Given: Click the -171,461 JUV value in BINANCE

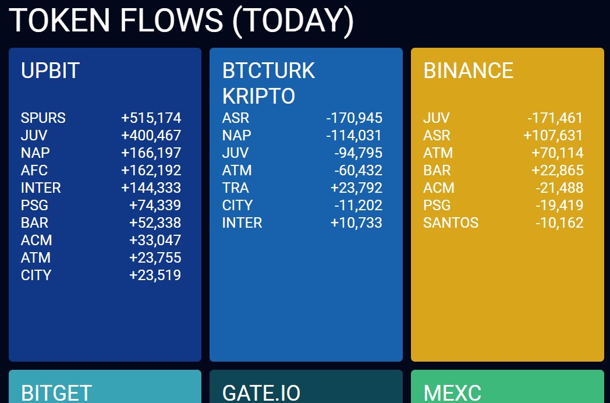Looking at the screenshot, I should point(555,118).
